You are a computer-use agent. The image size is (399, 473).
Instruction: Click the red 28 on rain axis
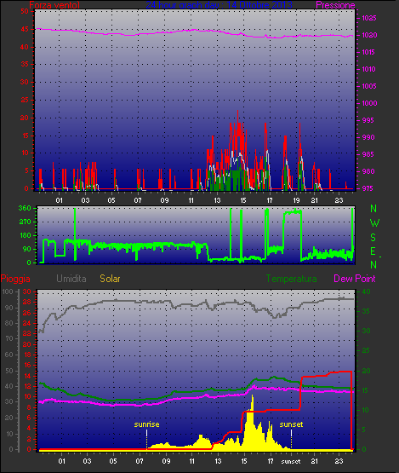(27, 302)
